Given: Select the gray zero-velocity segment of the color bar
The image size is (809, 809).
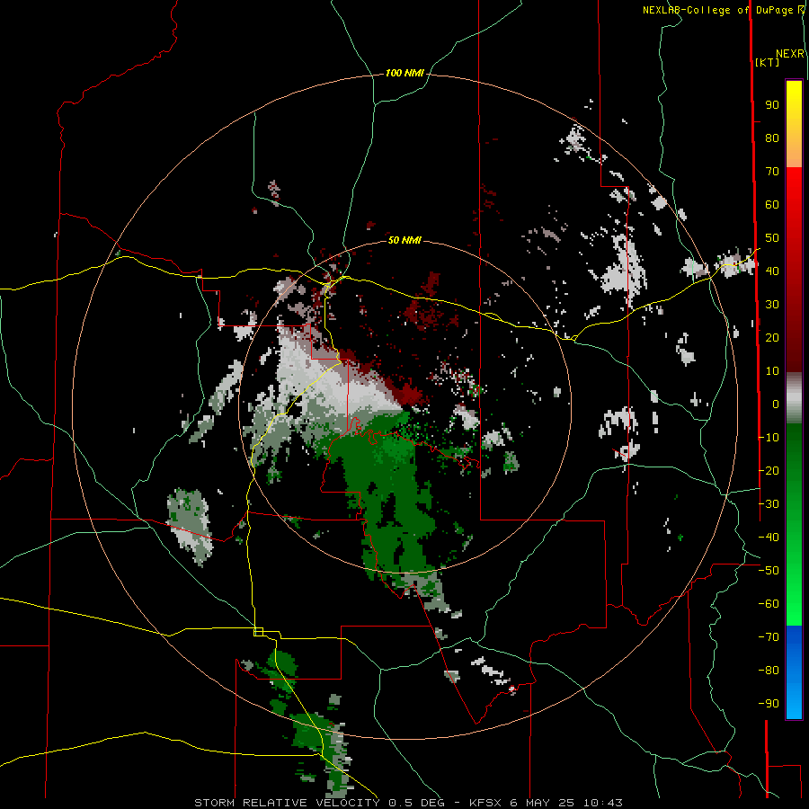Looking at the screenshot, I should pos(794,398).
